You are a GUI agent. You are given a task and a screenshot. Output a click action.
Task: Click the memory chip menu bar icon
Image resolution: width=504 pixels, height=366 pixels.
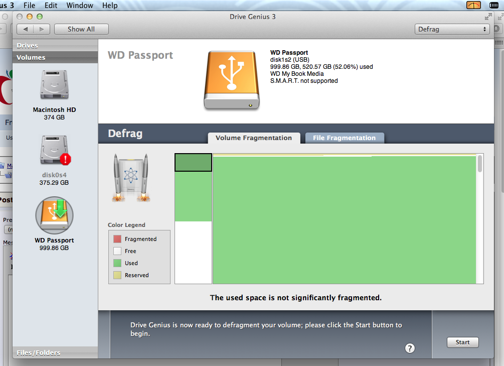[x=493, y=5]
